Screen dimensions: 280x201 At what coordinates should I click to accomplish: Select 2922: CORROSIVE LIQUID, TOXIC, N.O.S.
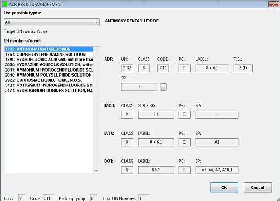click(49, 80)
